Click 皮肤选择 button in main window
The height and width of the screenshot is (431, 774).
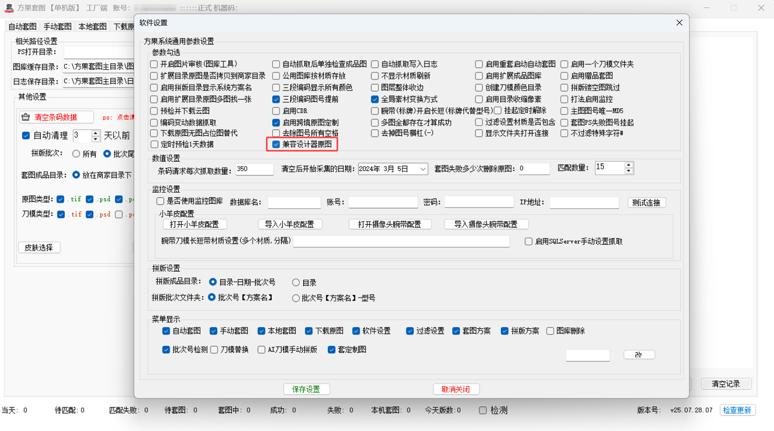(39, 248)
